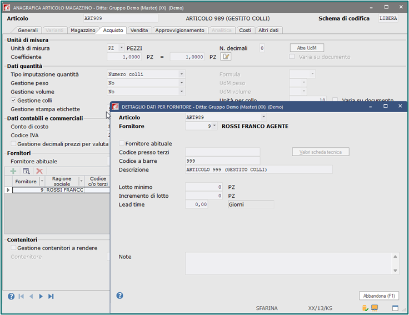Expand Gestione peso dropdown
409x315 pixels.
(182, 83)
